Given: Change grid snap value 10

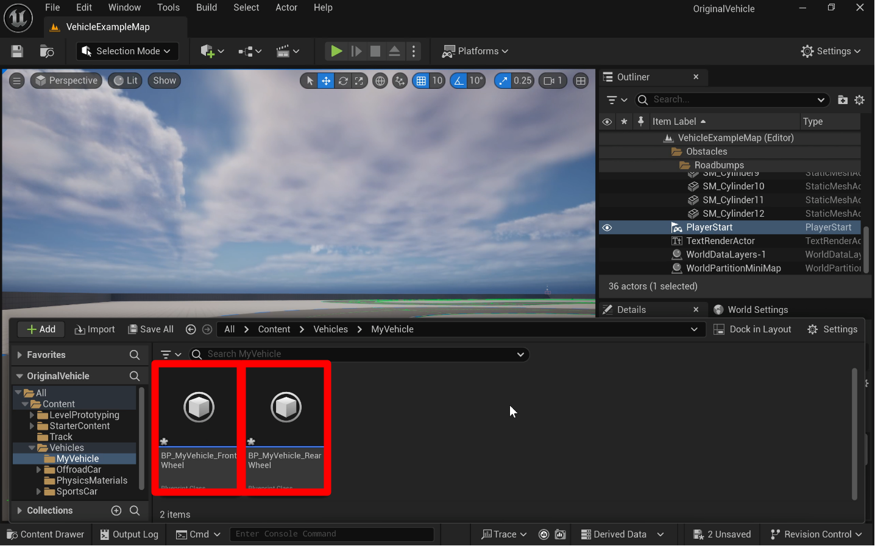Looking at the screenshot, I should [437, 80].
